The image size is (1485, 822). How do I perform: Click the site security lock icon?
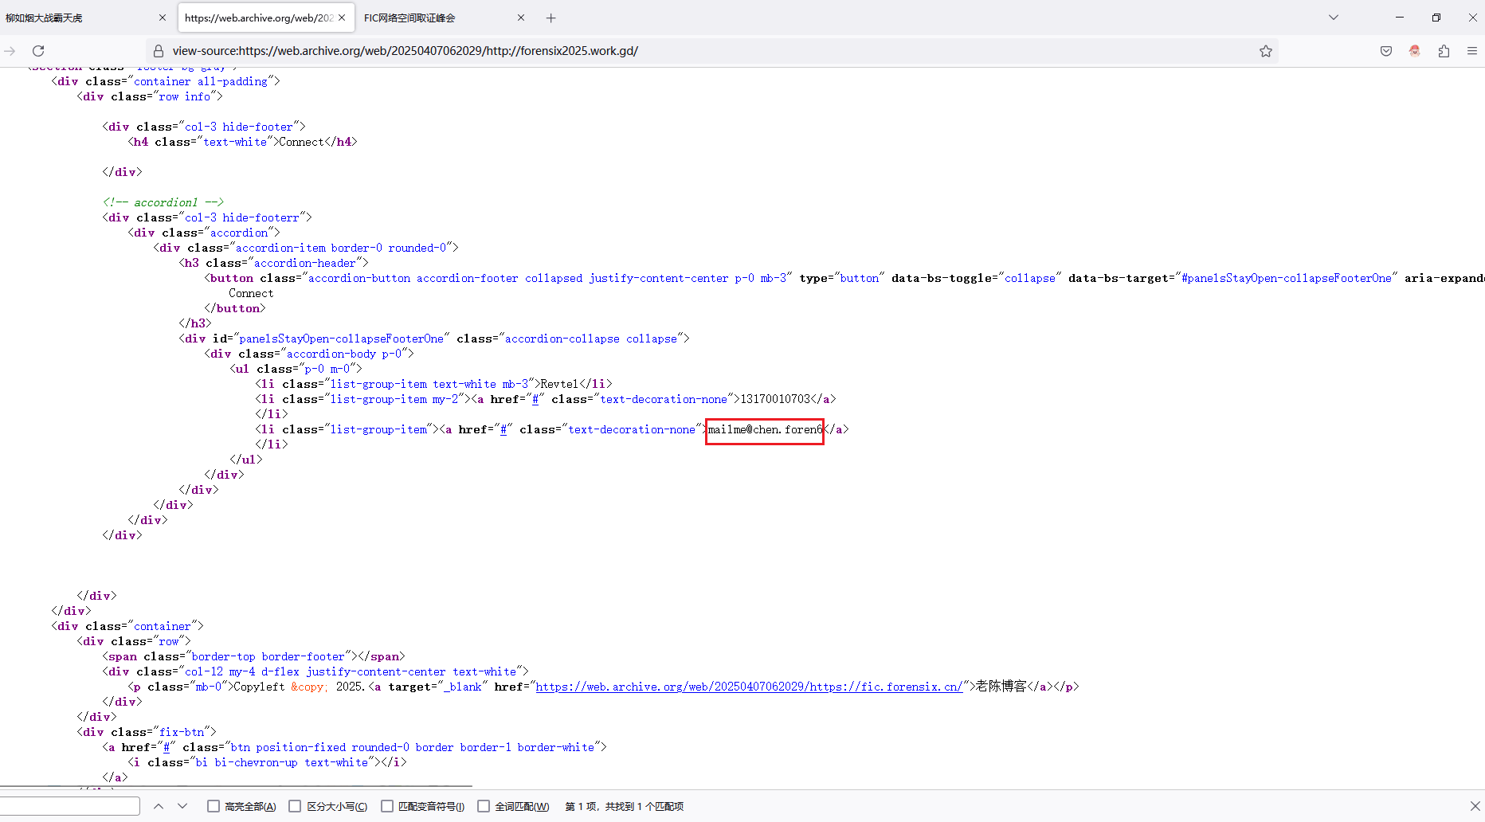point(159,51)
